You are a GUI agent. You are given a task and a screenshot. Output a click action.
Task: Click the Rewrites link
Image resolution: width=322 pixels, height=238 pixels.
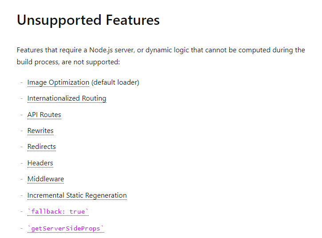[x=41, y=131]
